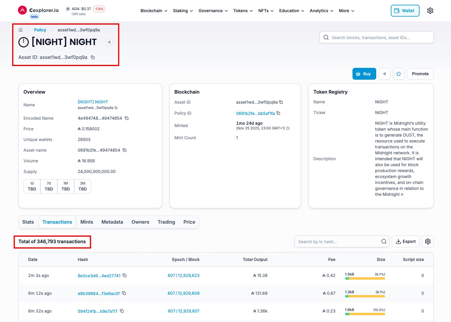This screenshot has height=322, width=451.
Task: Select the 3M price change period
Action: (82, 186)
